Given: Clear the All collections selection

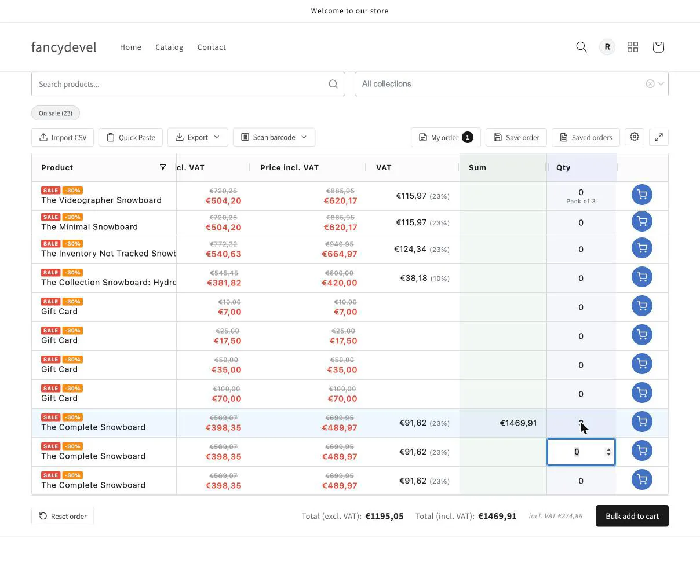Looking at the screenshot, I should [650, 84].
